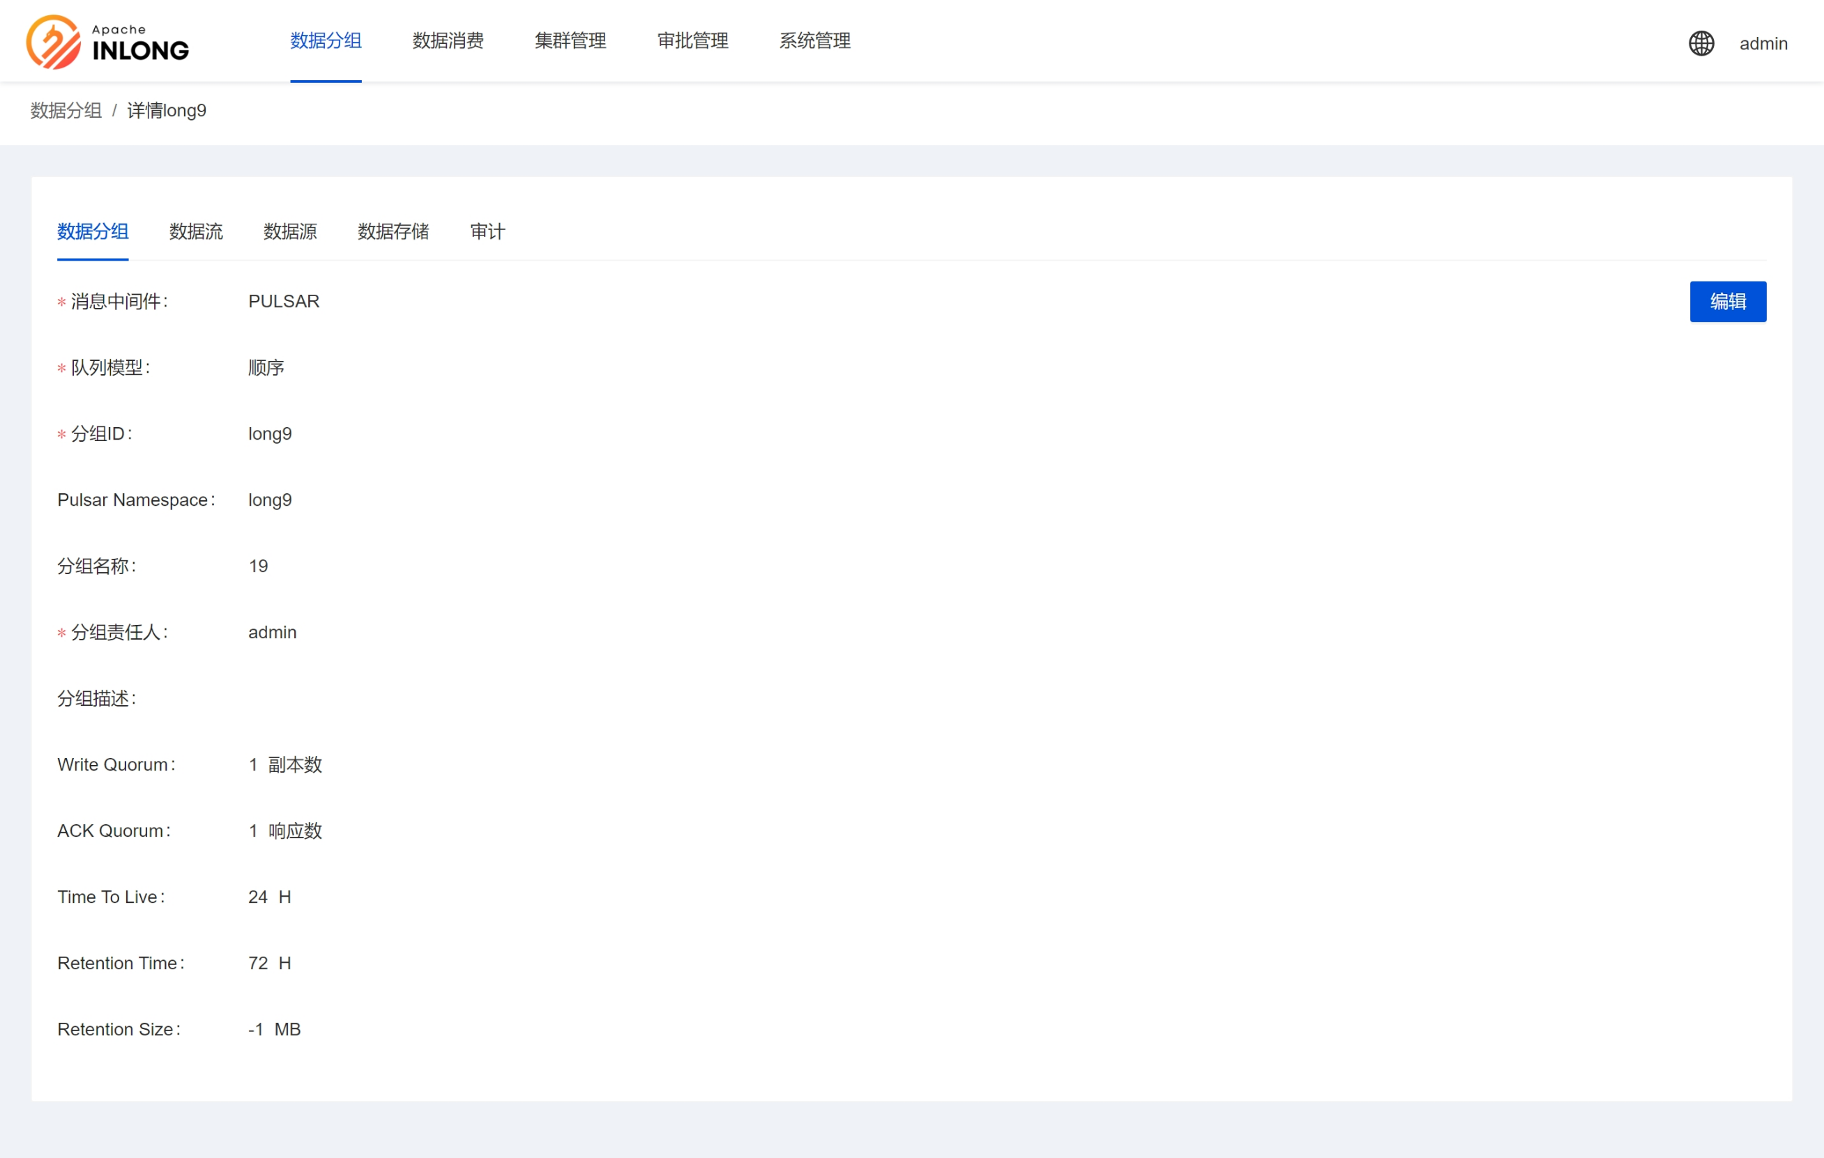Screen dimensions: 1824x1158
Task: Click the admin user dropdown
Action: 1763,44
